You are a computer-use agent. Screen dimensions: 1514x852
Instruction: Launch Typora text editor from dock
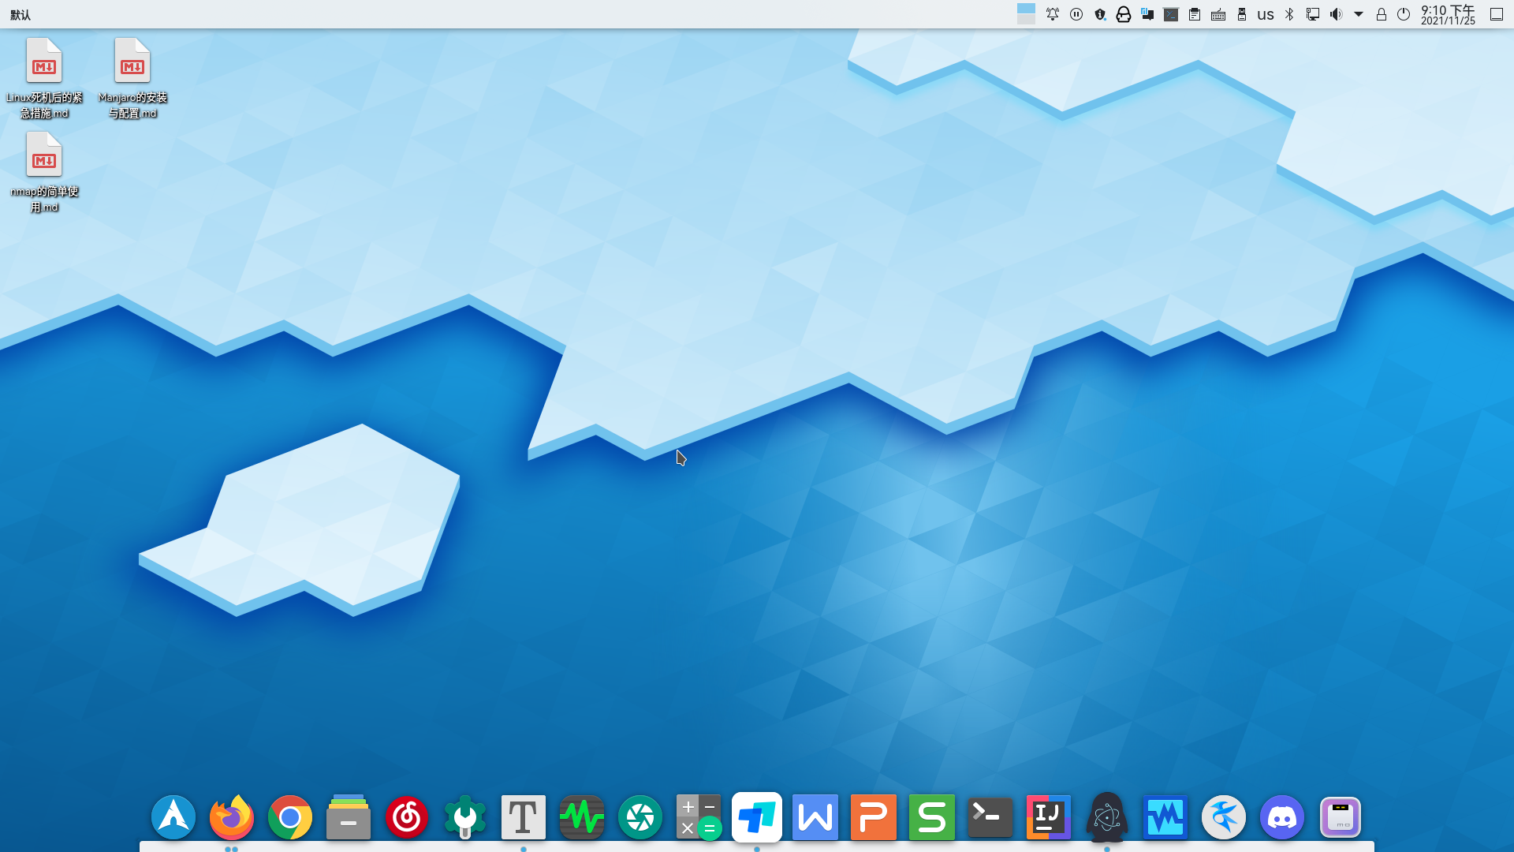pyautogui.click(x=523, y=817)
